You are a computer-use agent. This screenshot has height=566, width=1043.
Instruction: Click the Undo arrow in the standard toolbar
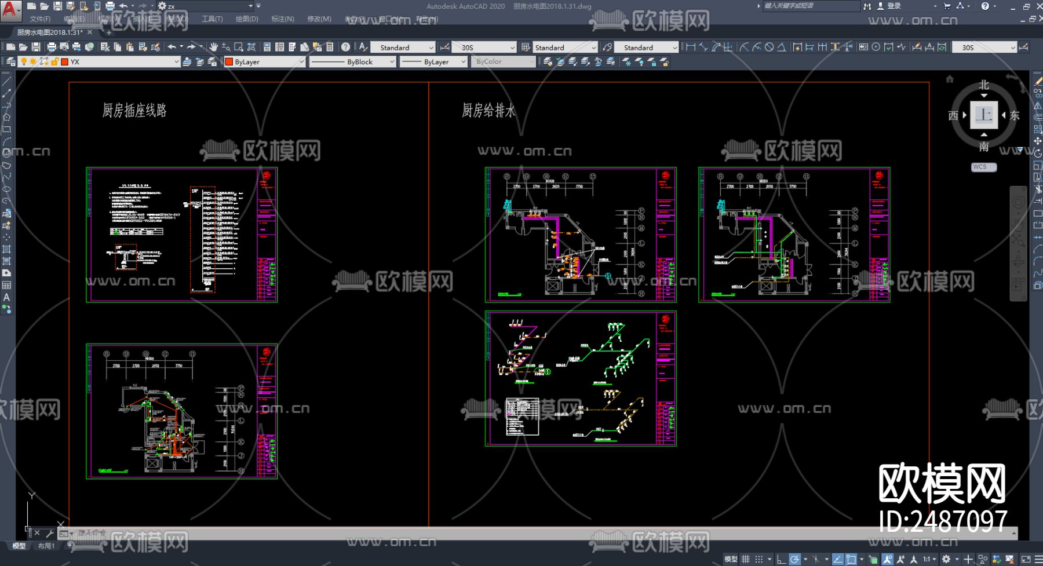(x=172, y=47)
